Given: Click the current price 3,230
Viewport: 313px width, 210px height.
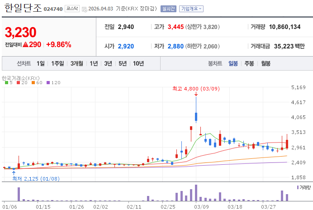Looking at the screenshot, I should click(x=20, y=32).
